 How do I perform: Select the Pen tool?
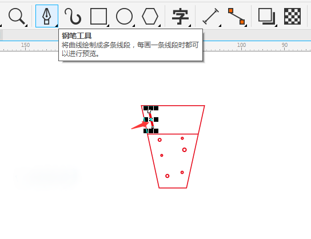47,16
